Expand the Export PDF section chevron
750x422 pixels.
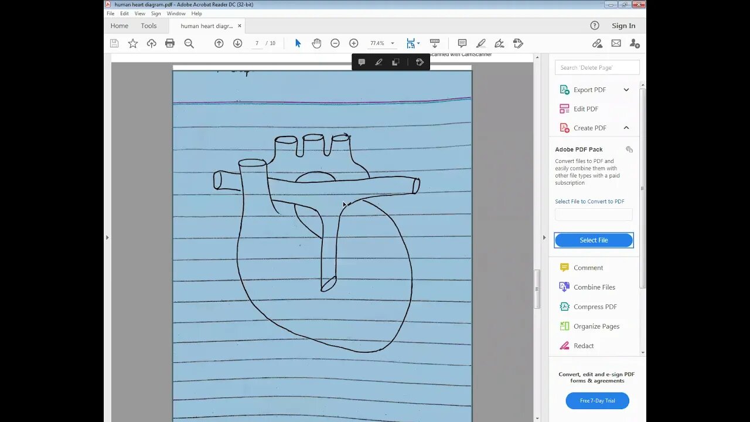pyautogui.click(x=626, y=90)
